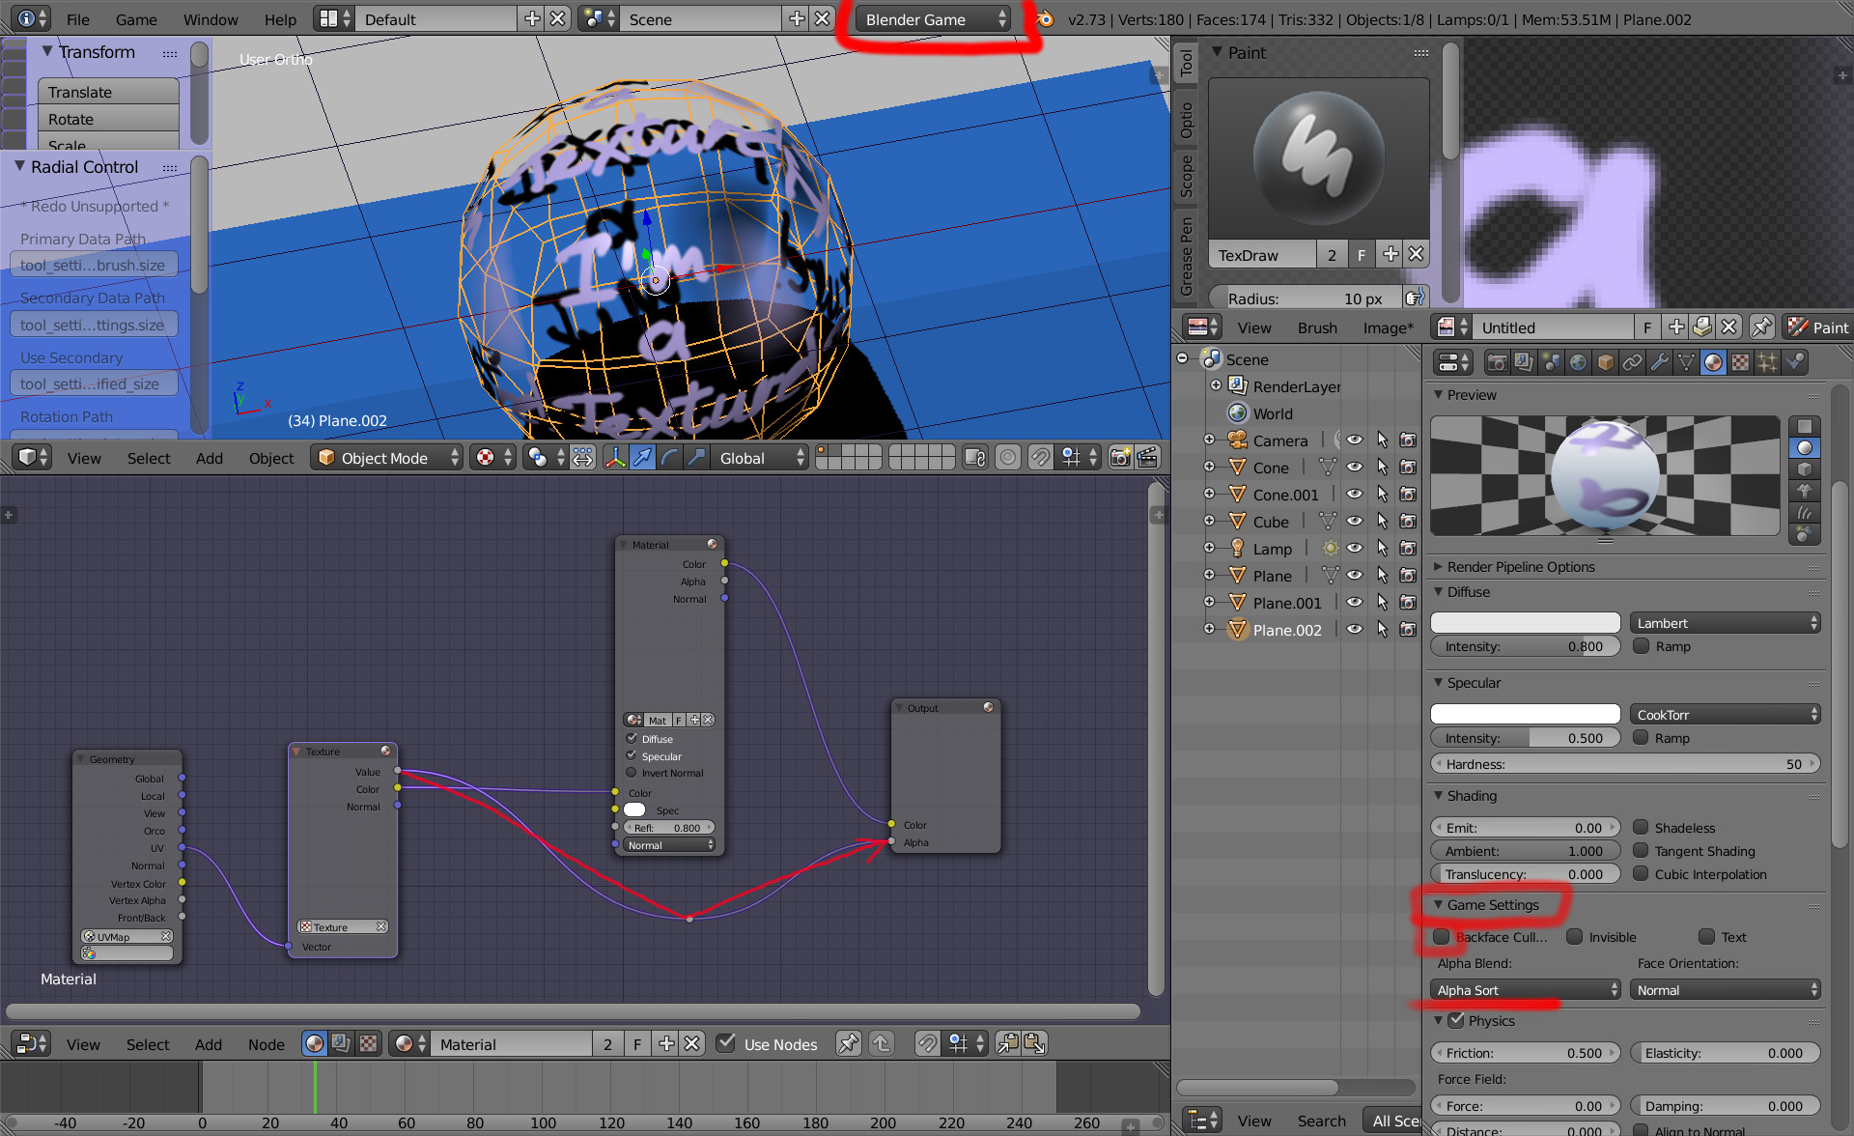Open the Node menu in node editor
This screenshot has height=1136, width=1854.
pos(266,1044)
